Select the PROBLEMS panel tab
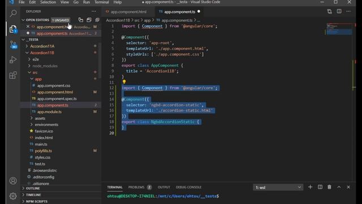This screenshot has width=362, height=204. point(136,187)
